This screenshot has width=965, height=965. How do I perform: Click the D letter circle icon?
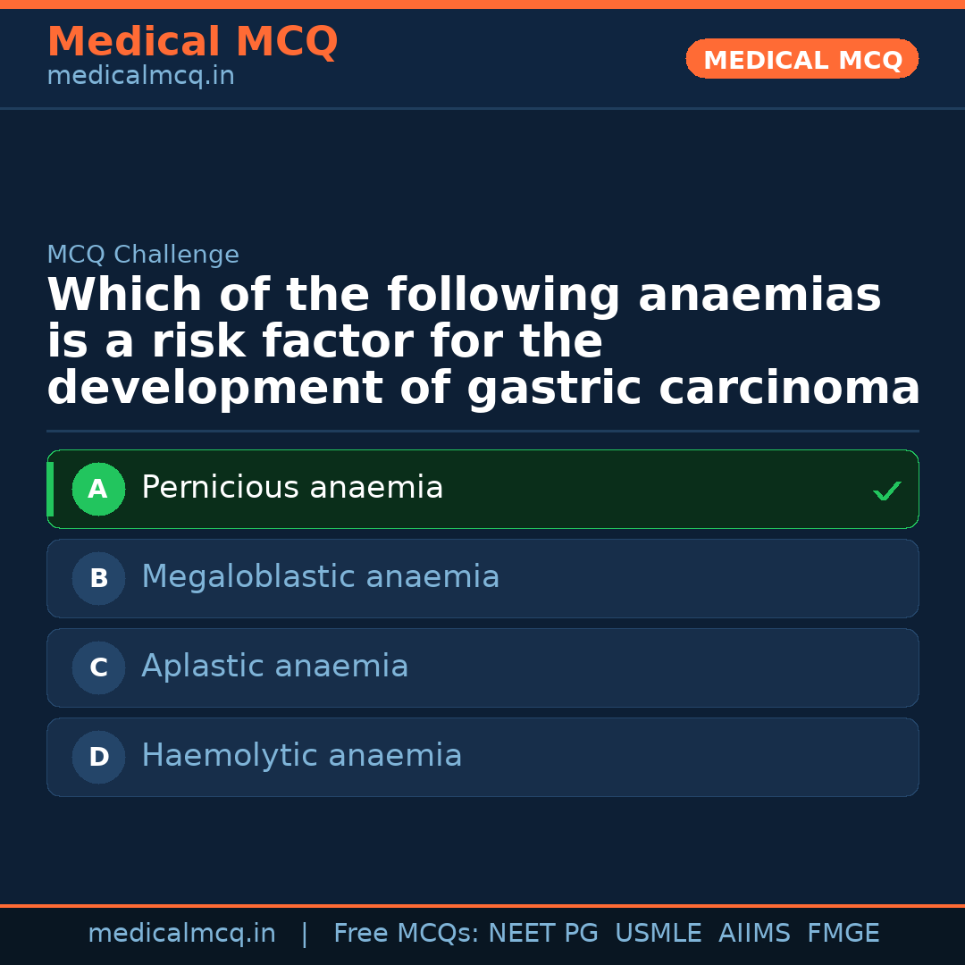tap(98, 757)
